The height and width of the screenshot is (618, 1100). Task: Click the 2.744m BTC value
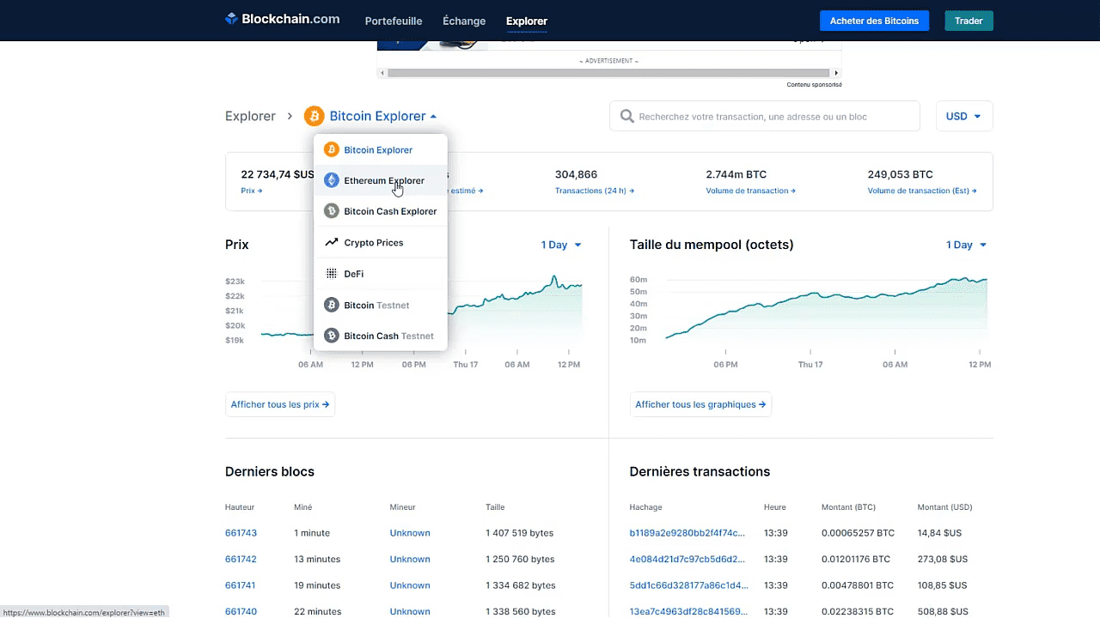tap(736, 174)
